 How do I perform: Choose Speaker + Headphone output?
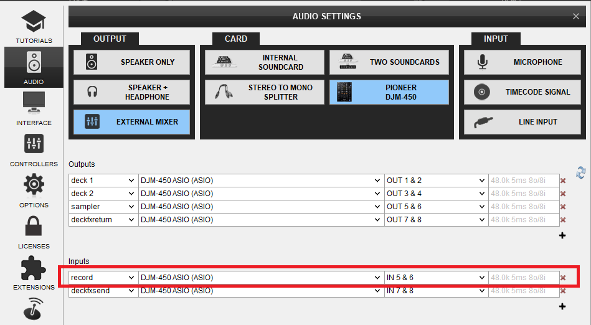131,92
